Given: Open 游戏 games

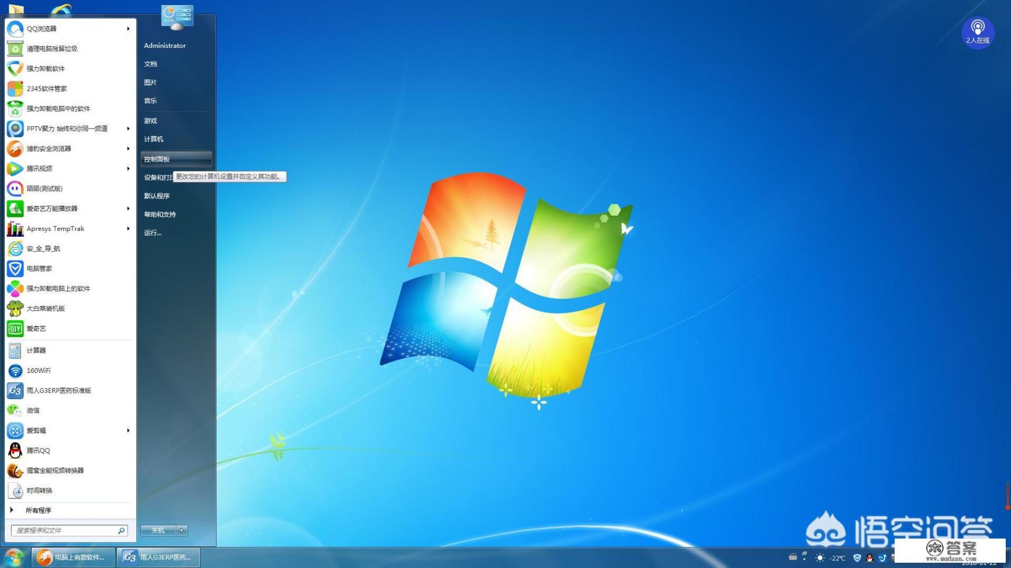Looking at the screenshot, I should tap(150, 120).
